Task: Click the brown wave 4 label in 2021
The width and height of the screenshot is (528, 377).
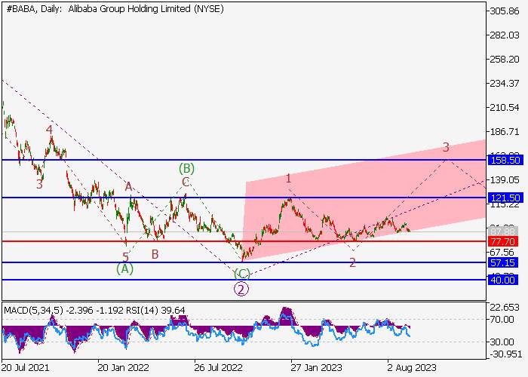Action: click(x=50, y=130)
